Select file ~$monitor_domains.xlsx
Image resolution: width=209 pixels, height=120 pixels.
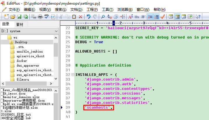(20, 97)
